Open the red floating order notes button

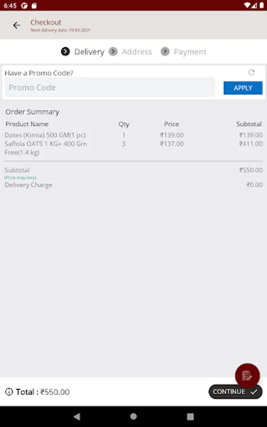(x=247, y=376)
